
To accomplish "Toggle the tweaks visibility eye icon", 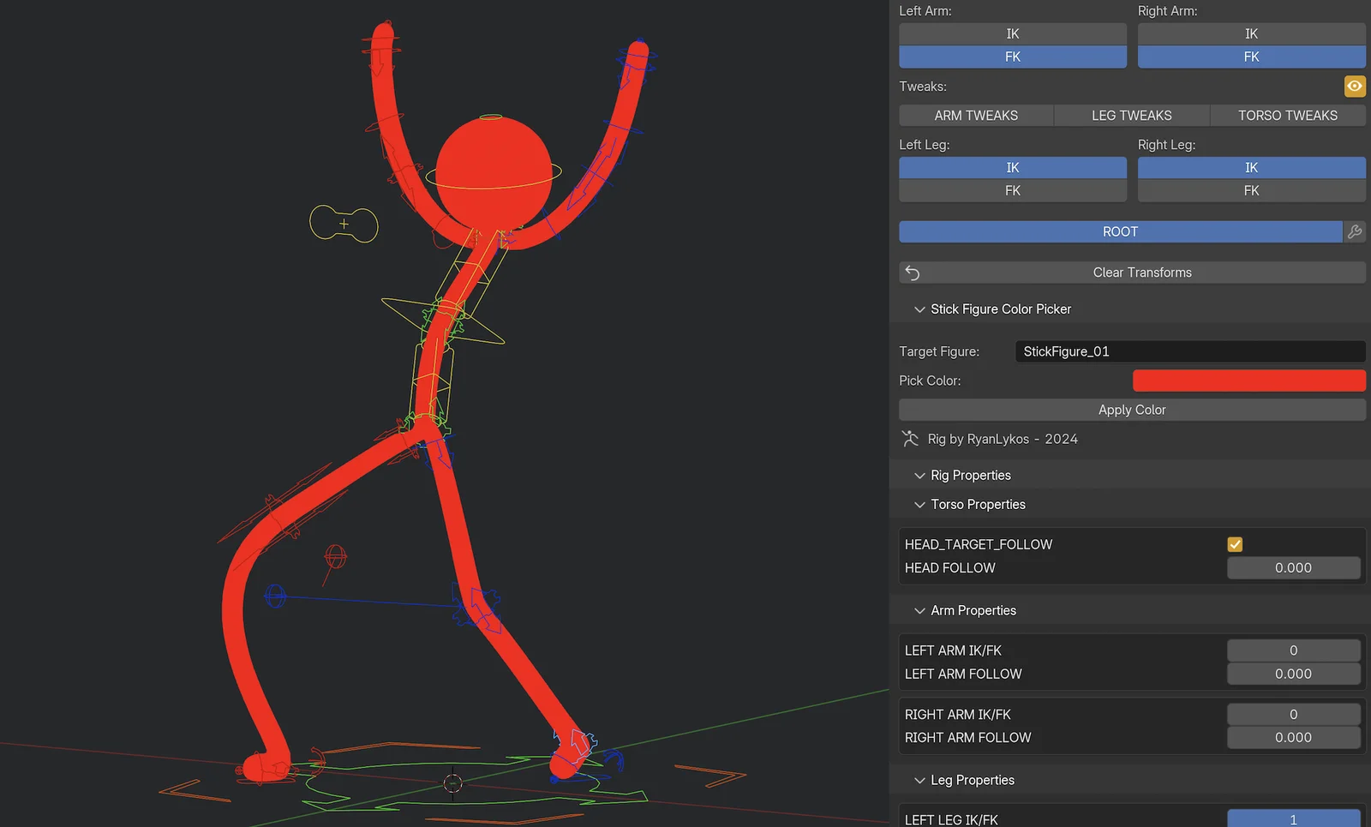I will [1354, 86].
